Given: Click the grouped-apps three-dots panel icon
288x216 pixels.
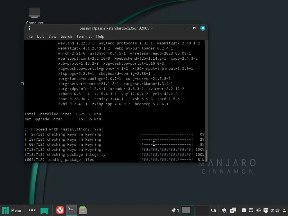Looking at the screenshot, I should 32,210.
